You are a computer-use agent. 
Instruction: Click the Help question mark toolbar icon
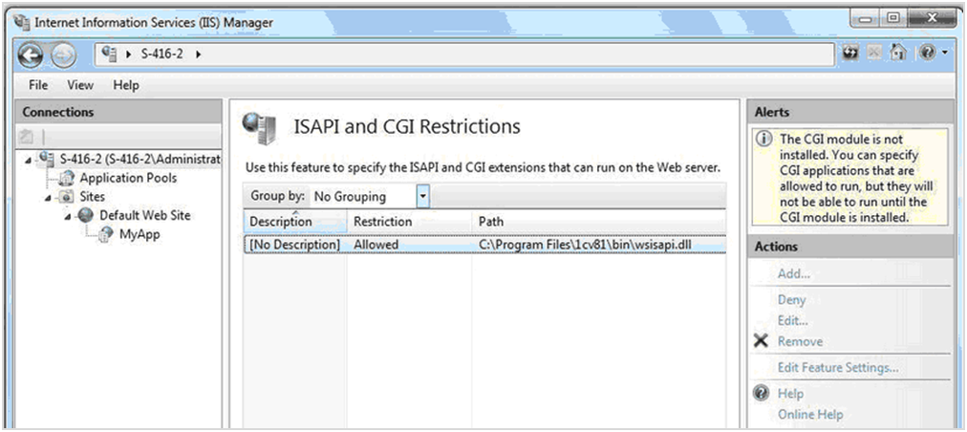pos(926,54)
